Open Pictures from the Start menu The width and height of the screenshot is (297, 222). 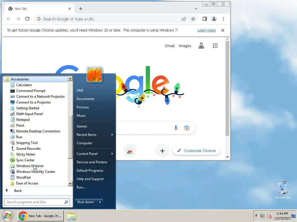(83, 107)
